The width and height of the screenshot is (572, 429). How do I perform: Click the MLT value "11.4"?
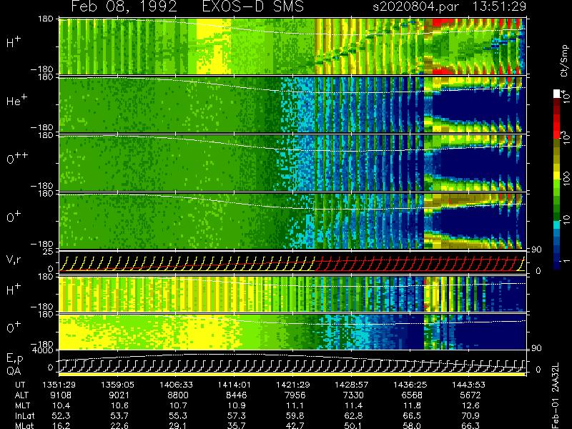click(353, 405)
